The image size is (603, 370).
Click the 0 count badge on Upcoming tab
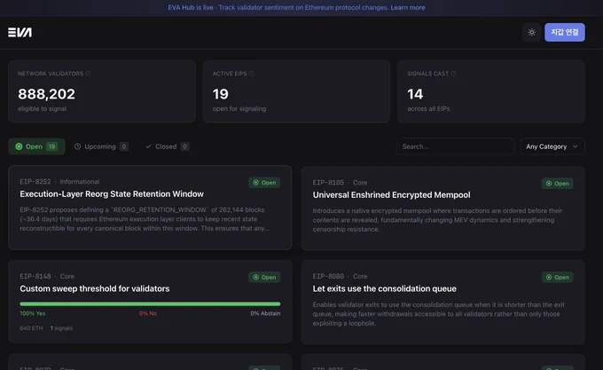pos(124,146)
